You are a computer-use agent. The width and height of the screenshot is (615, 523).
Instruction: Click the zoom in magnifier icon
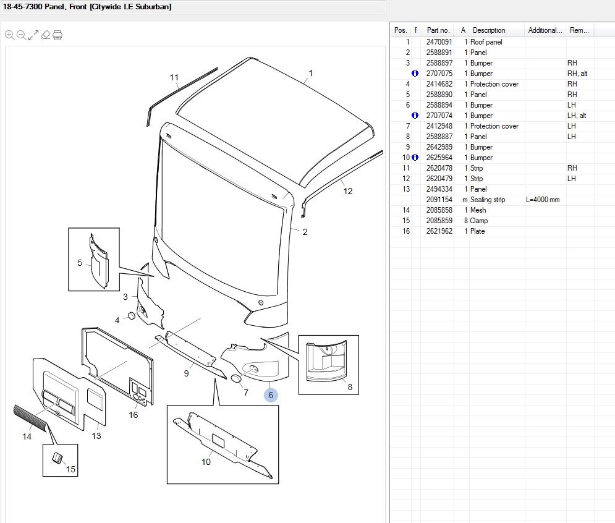[10, 35]
